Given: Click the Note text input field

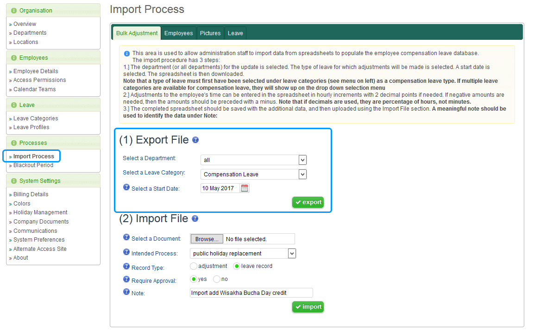Looking at the screenshot, I should tap(251, 293).
